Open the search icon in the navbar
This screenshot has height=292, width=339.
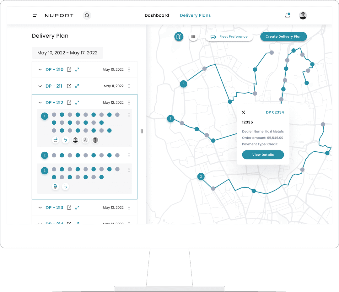(x=87, y=15)
